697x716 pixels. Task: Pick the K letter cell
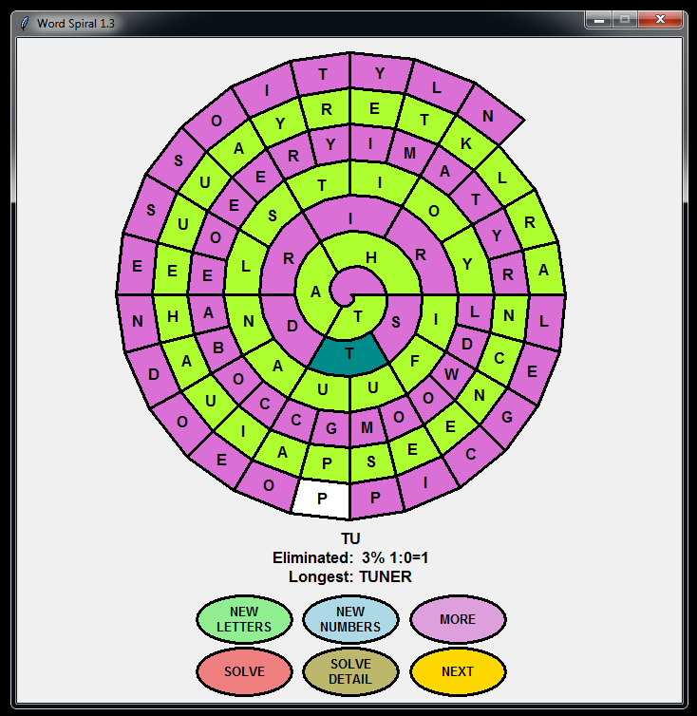tap(464, 141)
